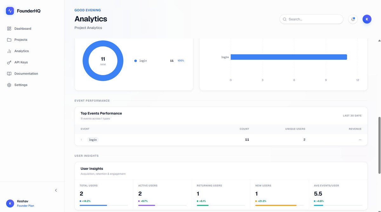
Task: Click the 5.5 Avg Events/User value
Action: point(318,194)
